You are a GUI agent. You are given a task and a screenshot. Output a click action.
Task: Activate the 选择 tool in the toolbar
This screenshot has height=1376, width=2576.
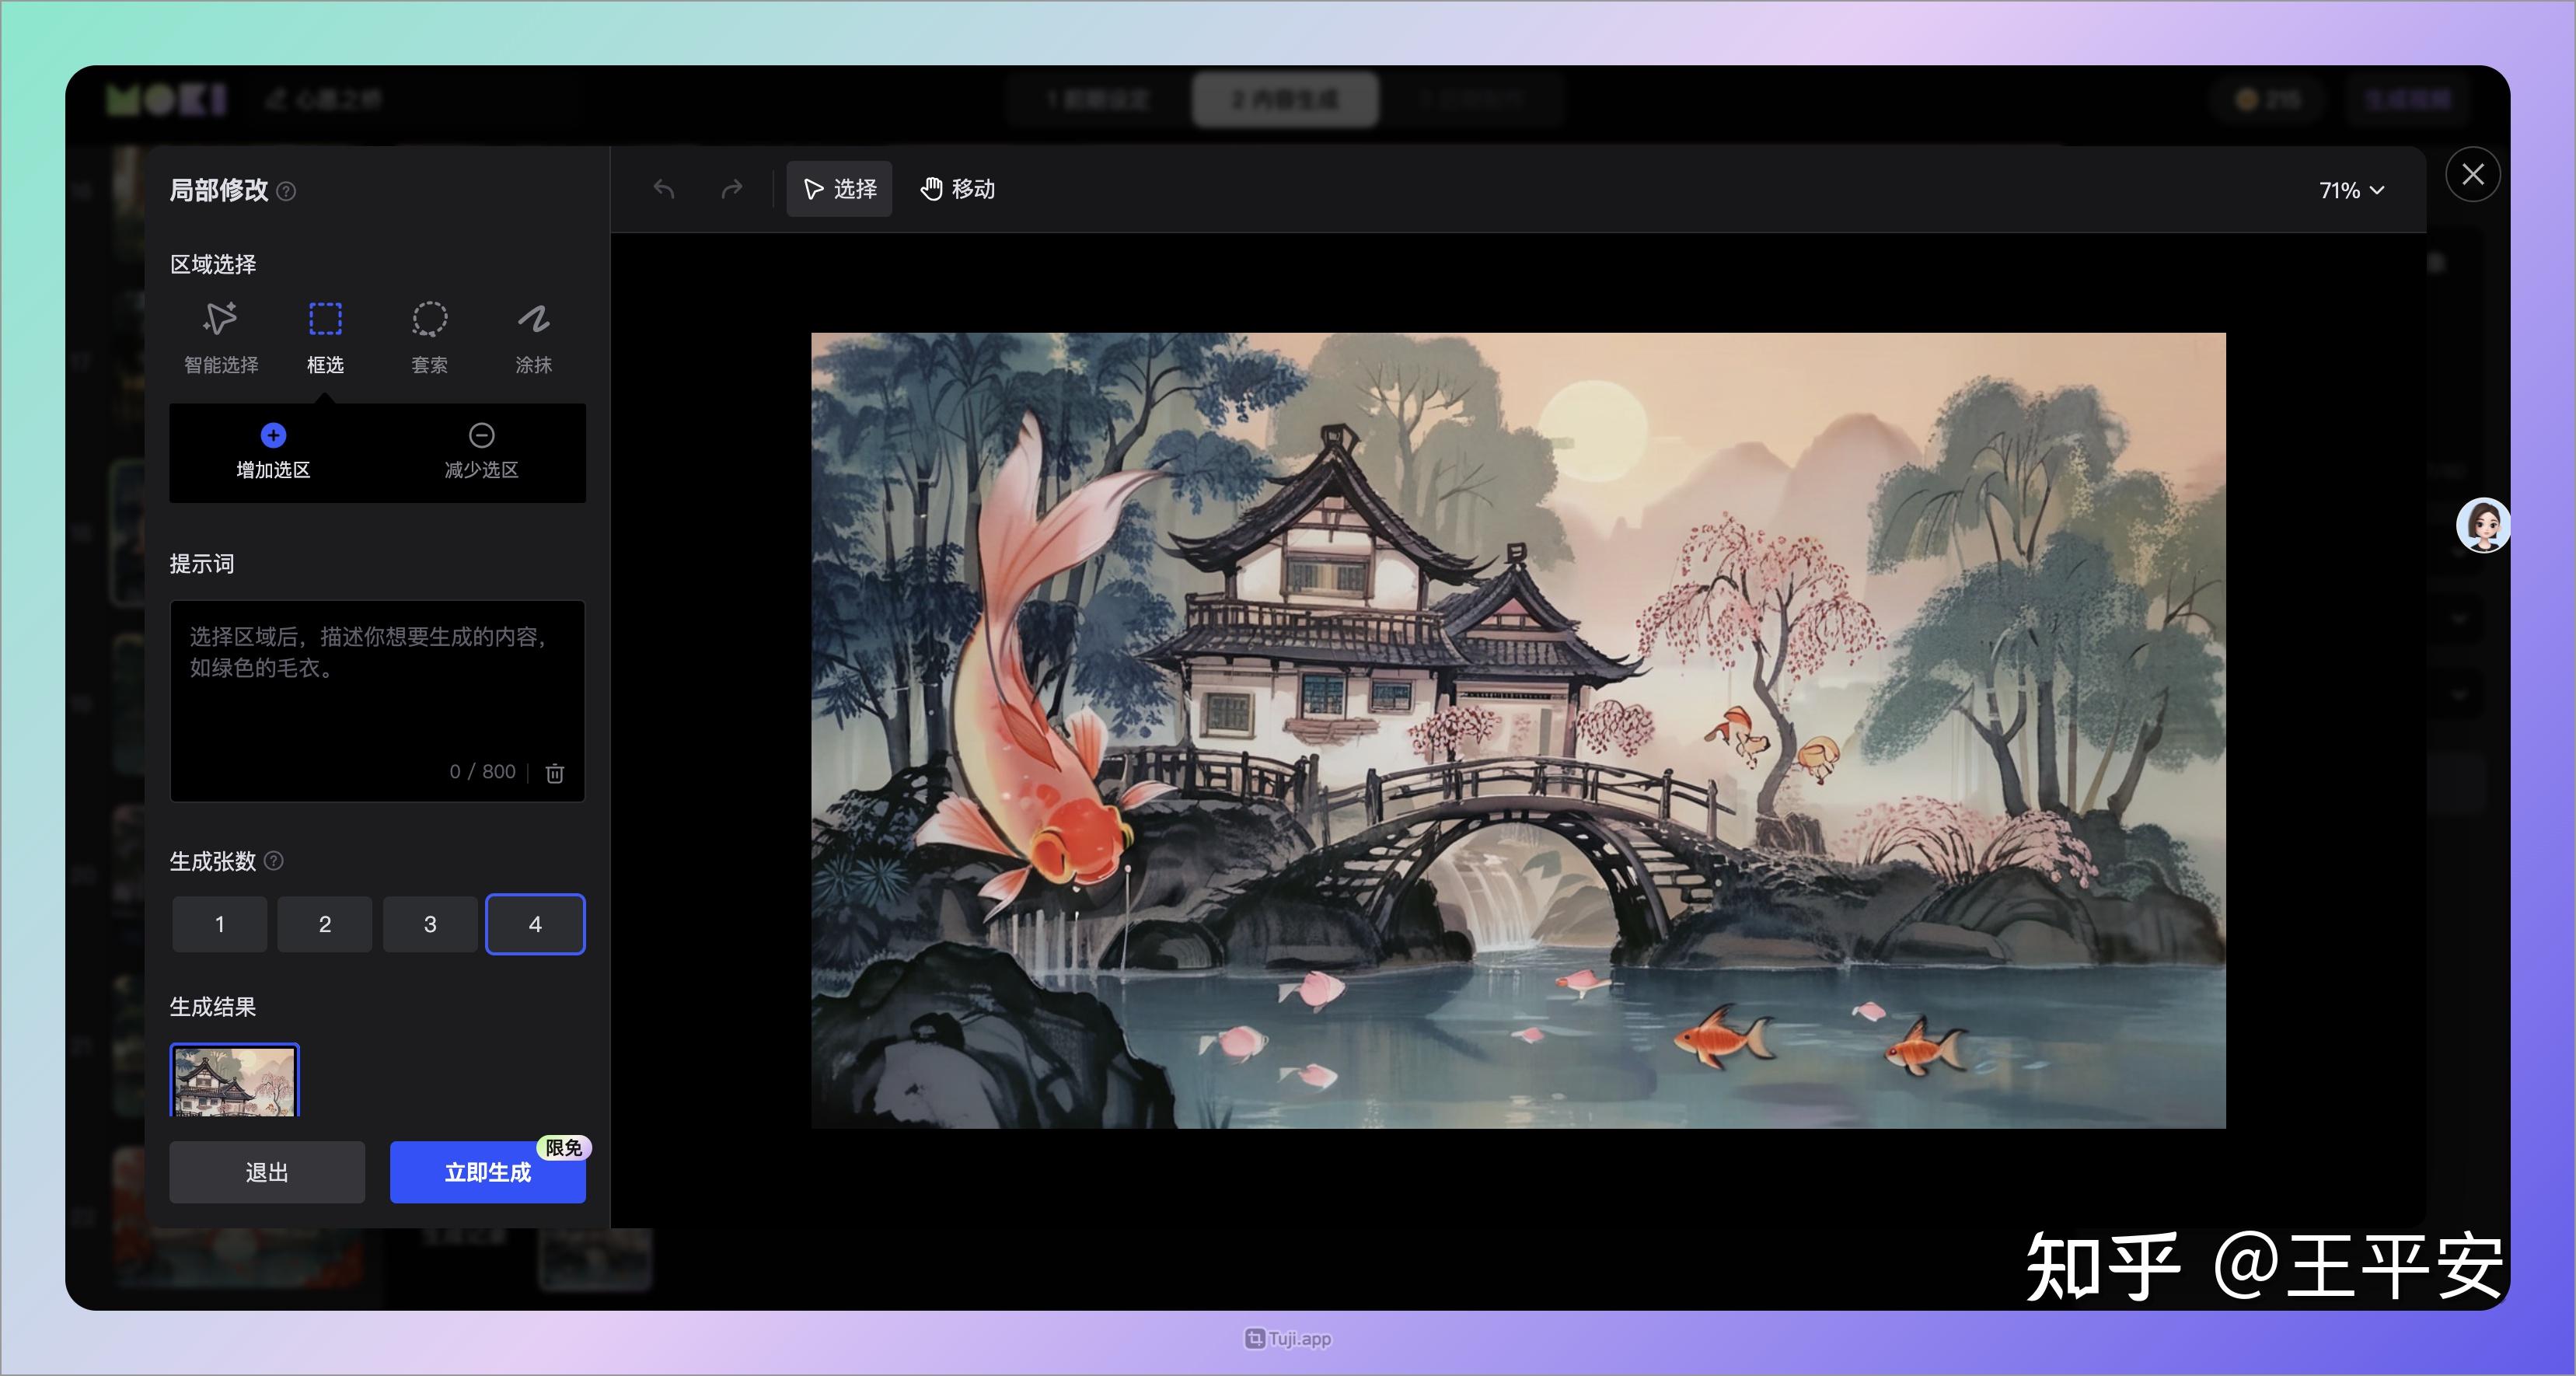click(839, 188)
